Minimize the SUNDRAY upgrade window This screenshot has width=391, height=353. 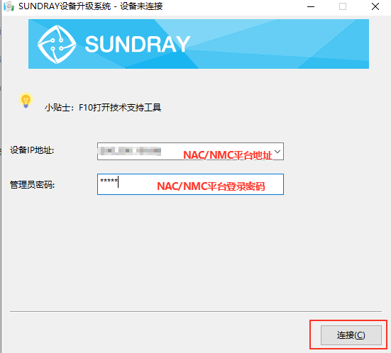311,6
